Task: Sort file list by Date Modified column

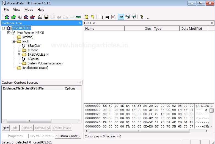Action: click(x=194, y=29)
